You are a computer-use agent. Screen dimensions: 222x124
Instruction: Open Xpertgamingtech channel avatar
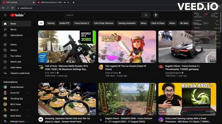[161, 67]
